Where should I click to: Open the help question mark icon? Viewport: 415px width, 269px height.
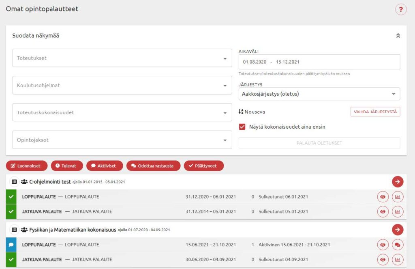(x=400, y=10)
